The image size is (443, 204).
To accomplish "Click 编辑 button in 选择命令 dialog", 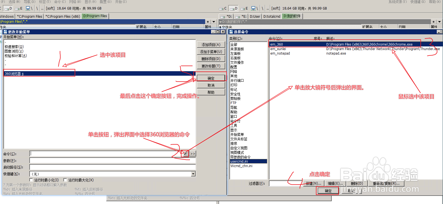I will (335, 183).
